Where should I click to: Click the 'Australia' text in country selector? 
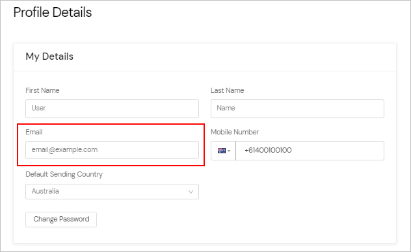coord(45,191)
